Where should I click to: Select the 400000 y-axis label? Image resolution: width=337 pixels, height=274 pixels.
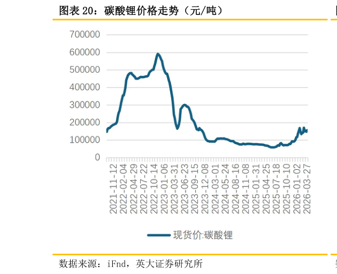(85, 88)
